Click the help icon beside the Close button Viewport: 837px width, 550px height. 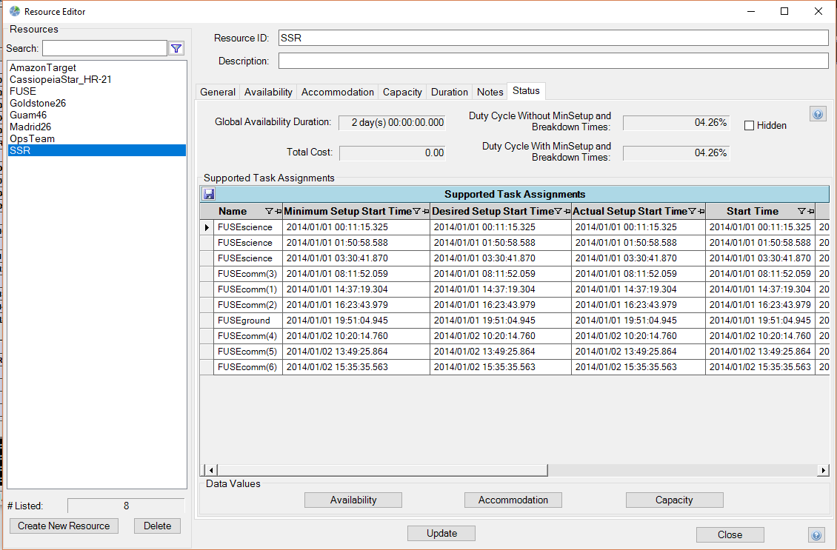tap(816, 534)
